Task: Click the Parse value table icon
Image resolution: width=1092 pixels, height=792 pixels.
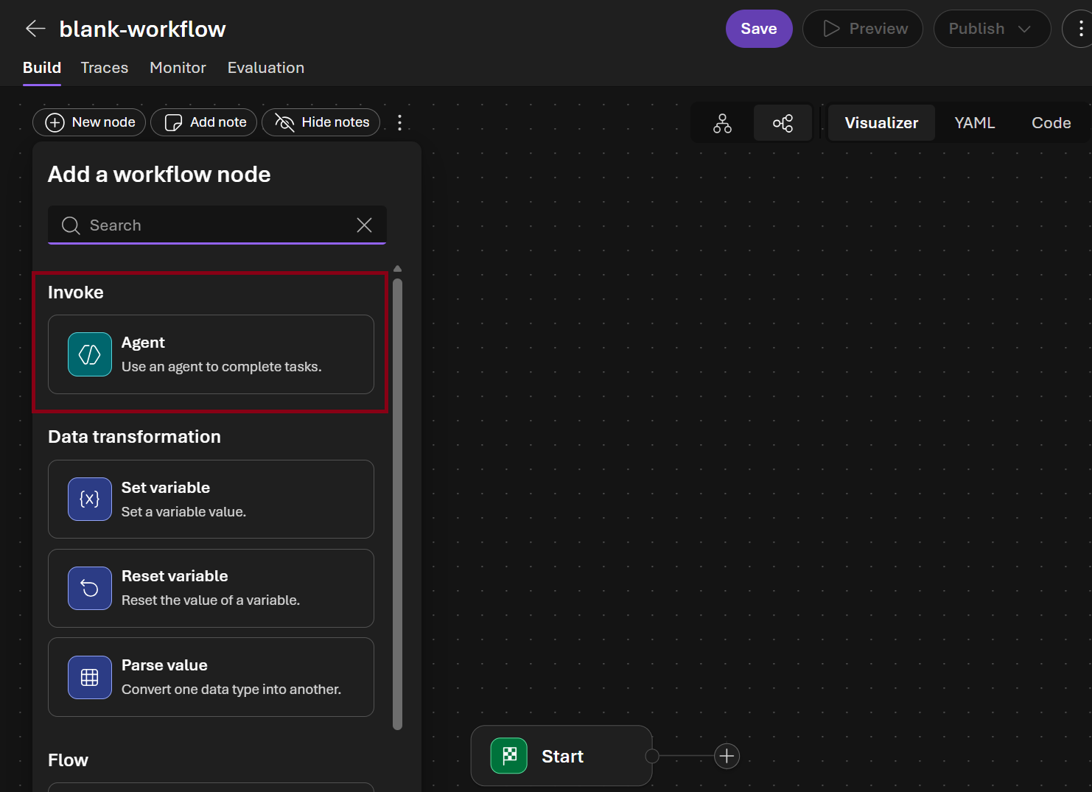Action: [x=90, y=677]
